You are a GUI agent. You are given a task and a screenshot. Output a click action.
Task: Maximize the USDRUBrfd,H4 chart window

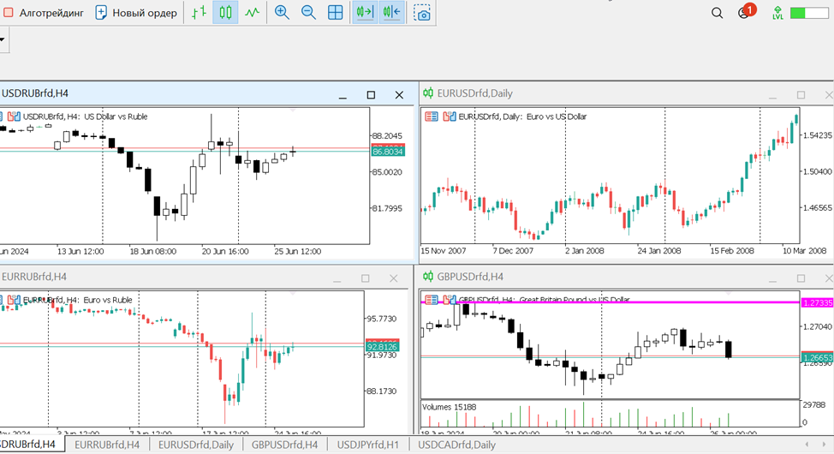point(371,95)
